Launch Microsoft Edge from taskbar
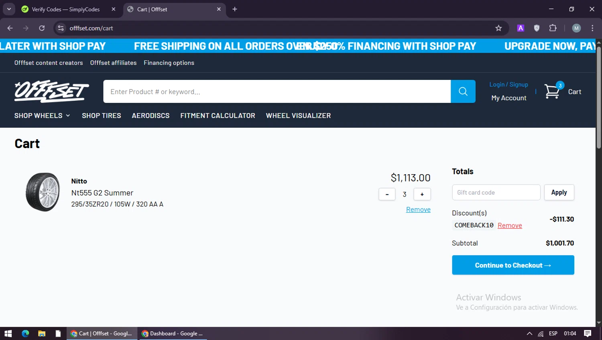Image resolution: width=602 pixels, height=340 pixels. [25, 333]
